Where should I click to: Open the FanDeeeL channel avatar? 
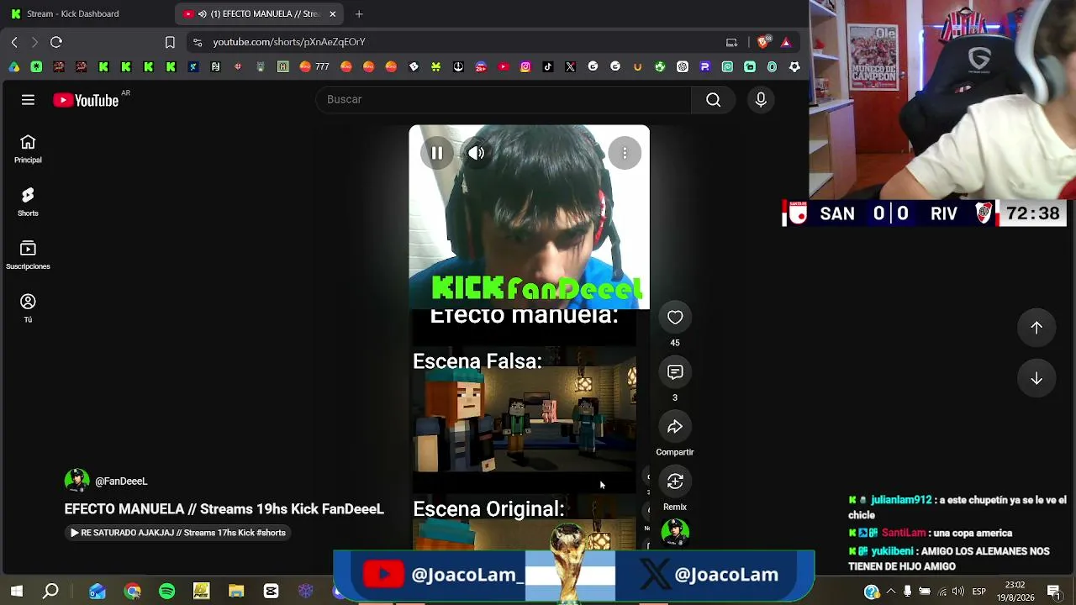click(x=76, y=481)
